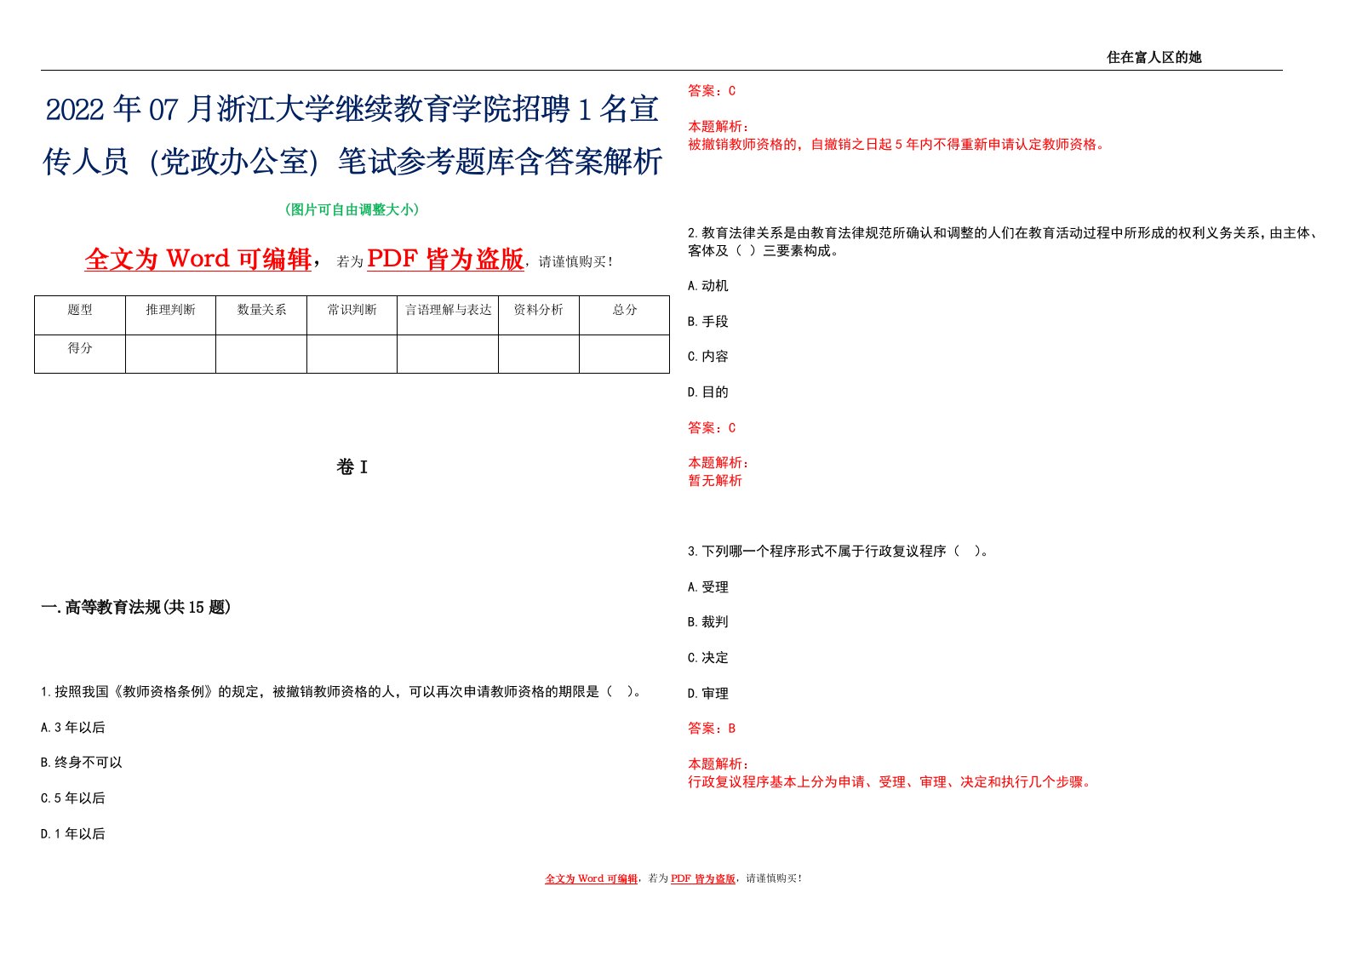
Task: Click the empty score cell under 常识判断
Action: click(x=352, y=354)
